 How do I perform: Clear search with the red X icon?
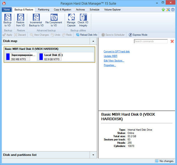coord(172,41)
